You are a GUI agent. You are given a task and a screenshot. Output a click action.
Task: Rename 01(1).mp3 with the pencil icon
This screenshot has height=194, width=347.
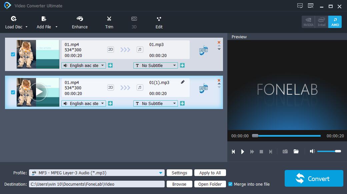pyautogui.click(x=183, y=82)
